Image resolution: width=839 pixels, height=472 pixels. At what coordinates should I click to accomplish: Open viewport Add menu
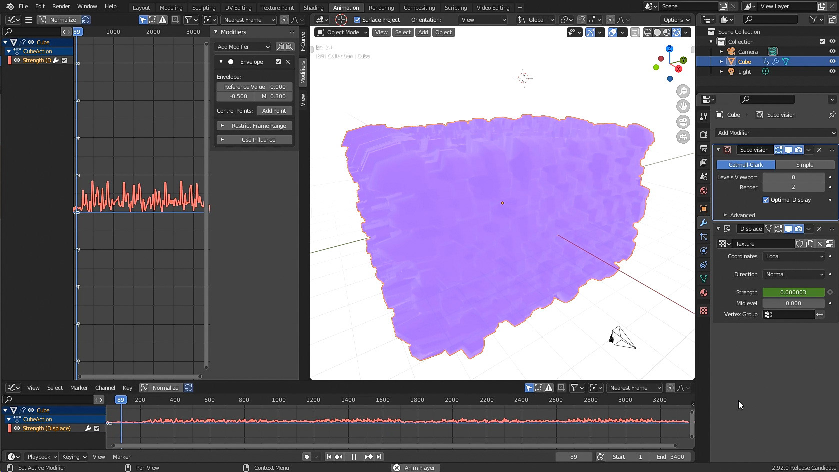tap(423, 32)
